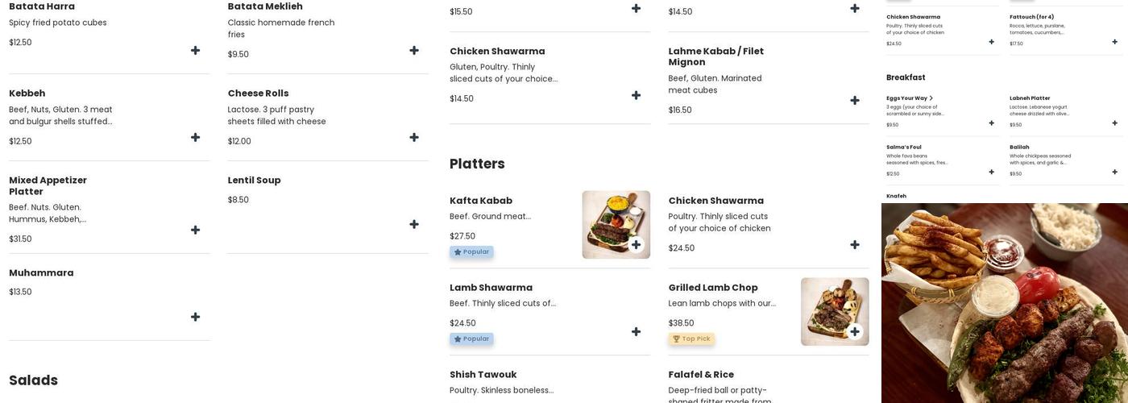Viewport: 1128px width, 403px height.
Task: Open the Falafel & Rice item
Action: tap(701, 375)
